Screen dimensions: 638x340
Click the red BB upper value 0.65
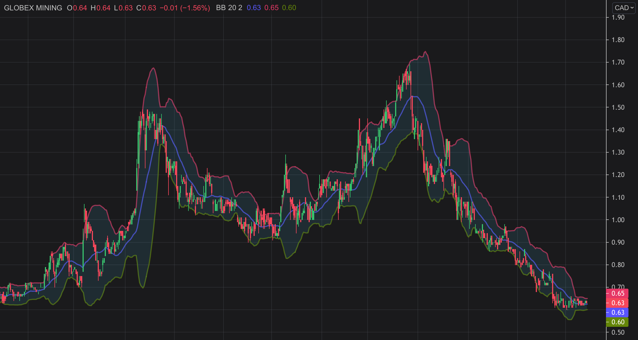[x=271, y=8]
